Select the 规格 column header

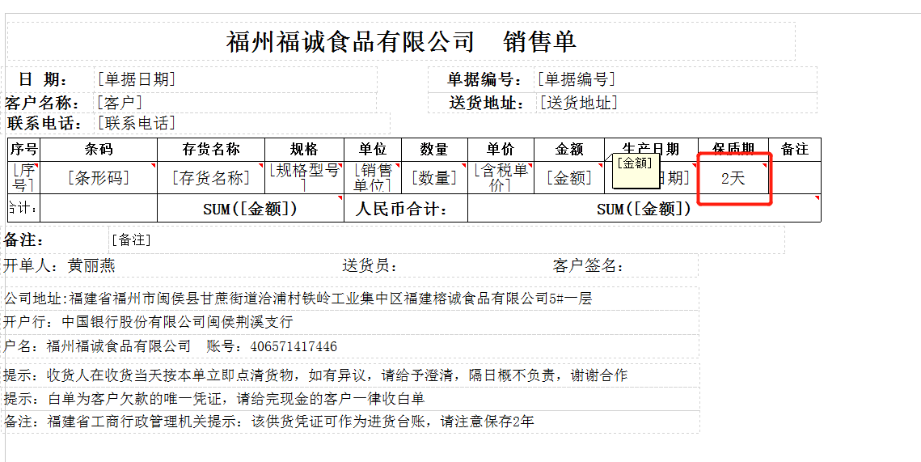[304, 150]
